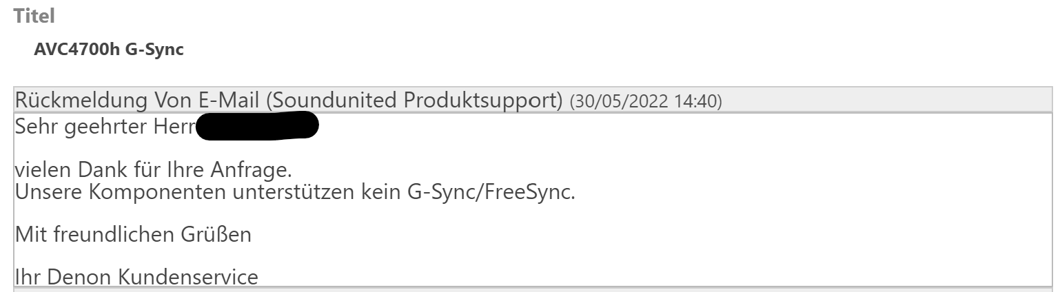Click the greeting "Sehr geehrter Herr"
The width and height of the screenshot is (1060, 292).
105,127
